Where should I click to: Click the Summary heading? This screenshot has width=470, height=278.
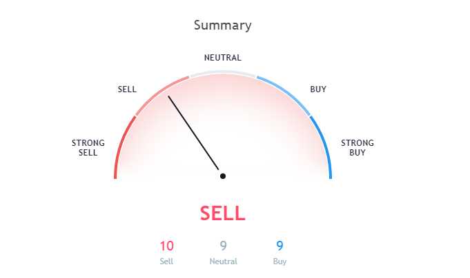coord(223,25)
